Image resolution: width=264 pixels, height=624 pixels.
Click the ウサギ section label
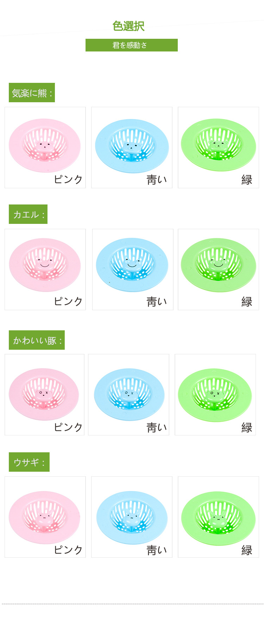(x=29, y=462)
